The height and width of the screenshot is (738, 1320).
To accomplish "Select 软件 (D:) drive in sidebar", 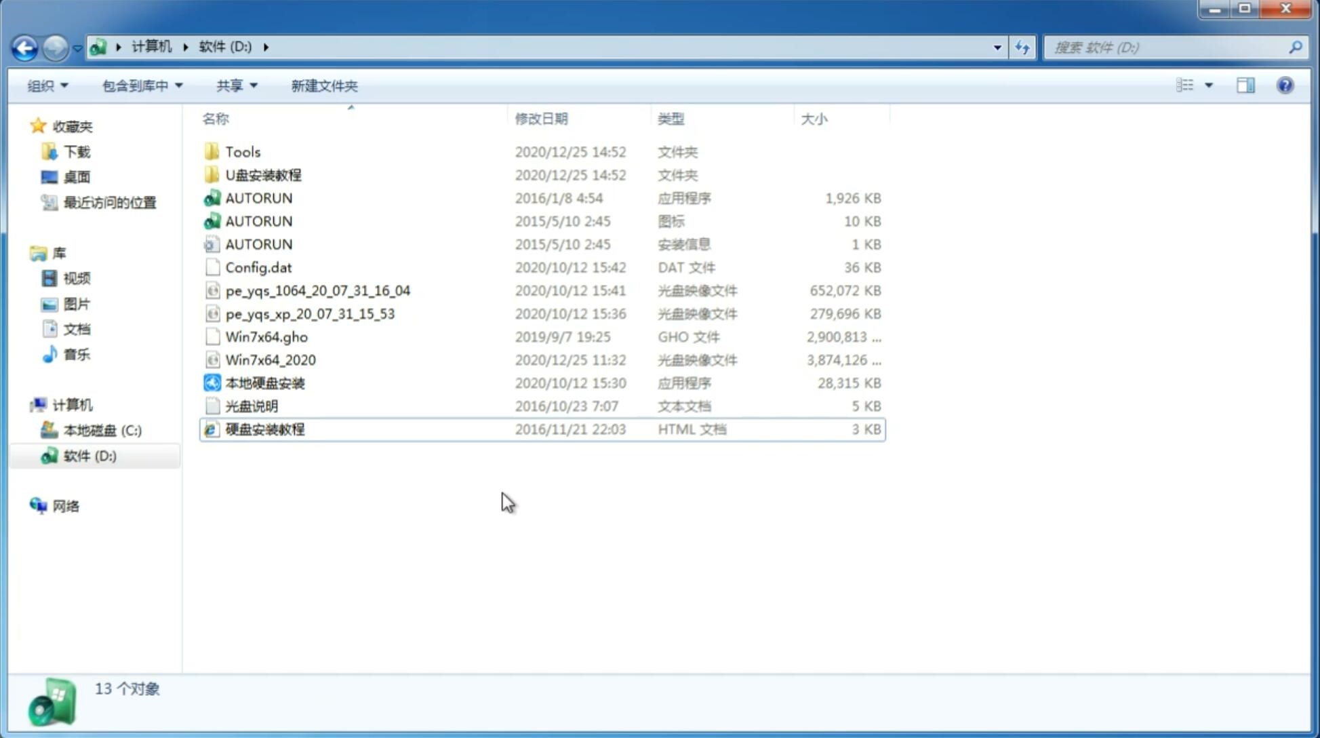I will (89, 455).
